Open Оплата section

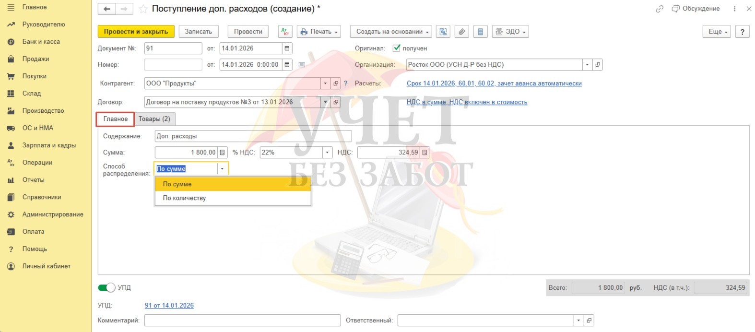pyautogui.click(x=33, y=232)
